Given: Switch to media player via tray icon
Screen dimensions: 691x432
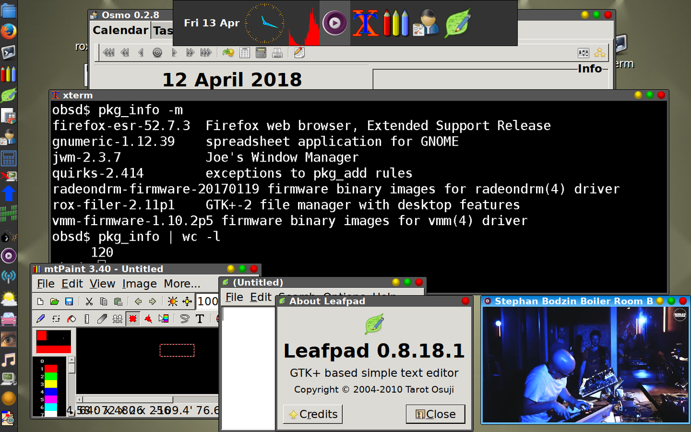Looking at the screenshot, I should click(335, 23).
